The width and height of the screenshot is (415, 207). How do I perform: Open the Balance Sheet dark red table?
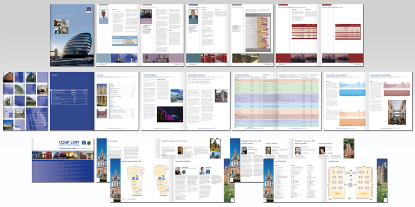[x=348, y=31]
